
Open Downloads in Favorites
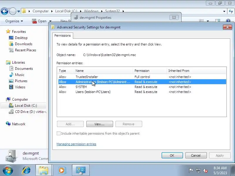tap(23, 44)
